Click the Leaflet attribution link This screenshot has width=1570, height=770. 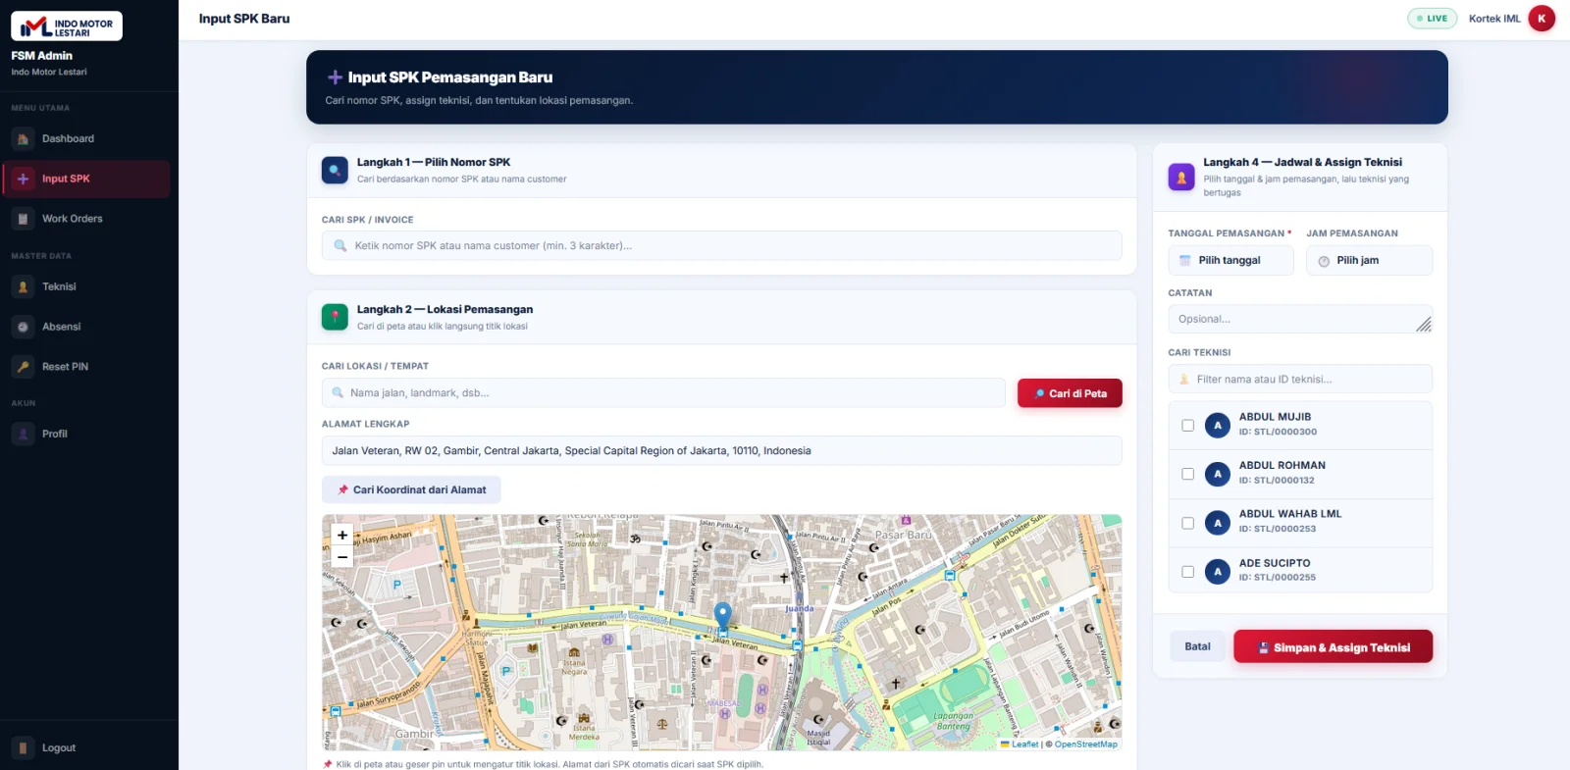pyautogui.click(x=1020, y=744)
